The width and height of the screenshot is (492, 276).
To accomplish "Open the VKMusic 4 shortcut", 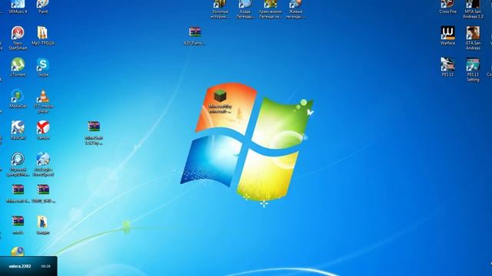I will (x=18, y=6).
